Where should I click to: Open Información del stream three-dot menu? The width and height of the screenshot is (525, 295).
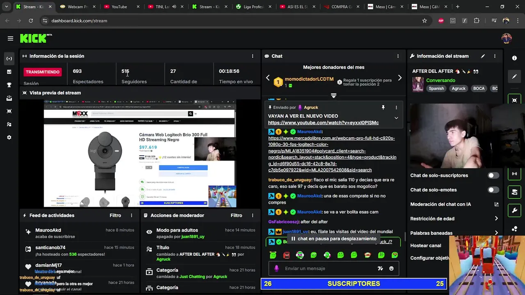[x=495, y=56]
